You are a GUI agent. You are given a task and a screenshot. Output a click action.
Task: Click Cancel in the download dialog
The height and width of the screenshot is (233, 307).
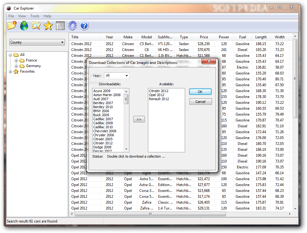click(x=200, y=102)
